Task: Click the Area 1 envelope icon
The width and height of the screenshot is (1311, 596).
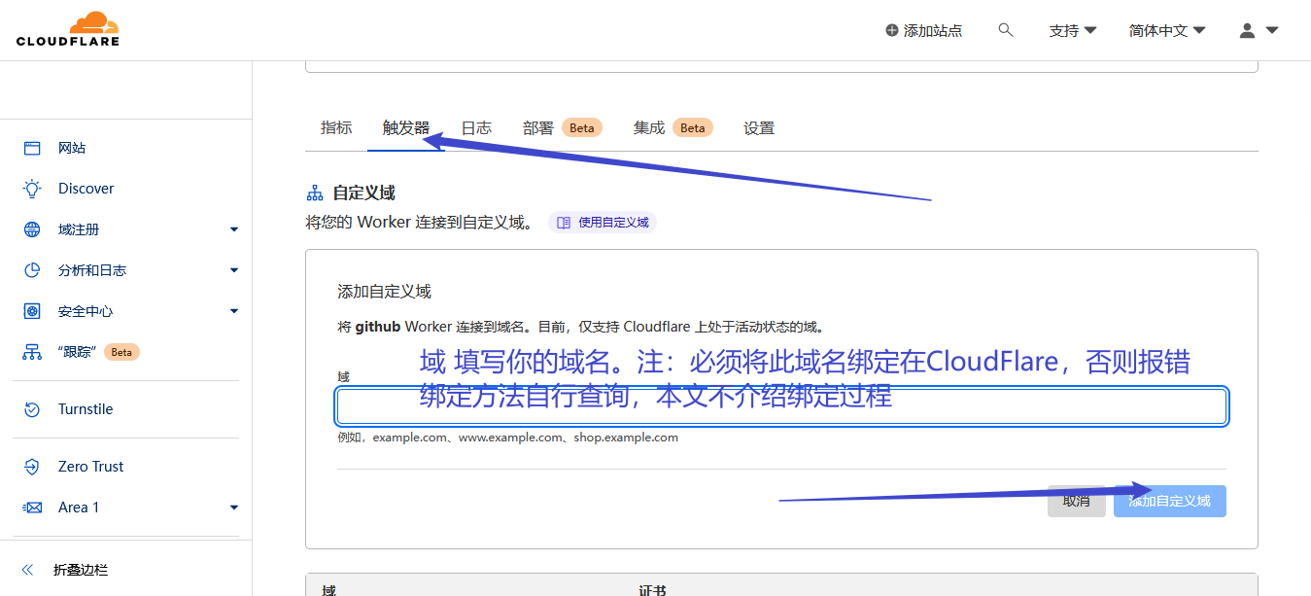Action: (33, 507)
